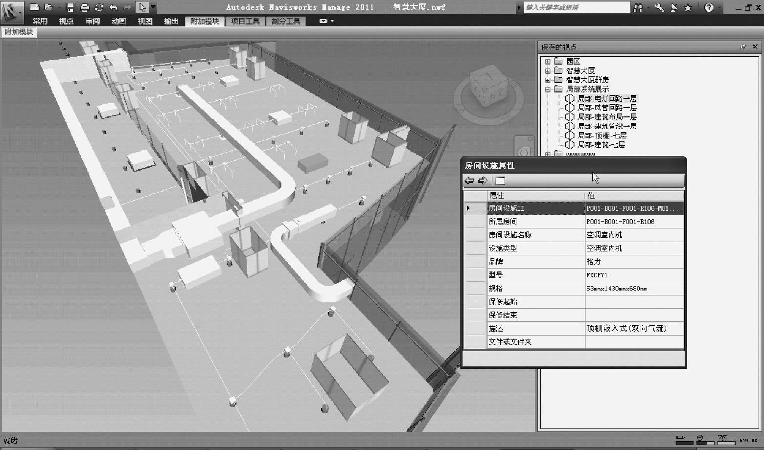Expand the partially hidden folder below 局部-建筑-七层

pyautogui.click(x=547, y=155)
